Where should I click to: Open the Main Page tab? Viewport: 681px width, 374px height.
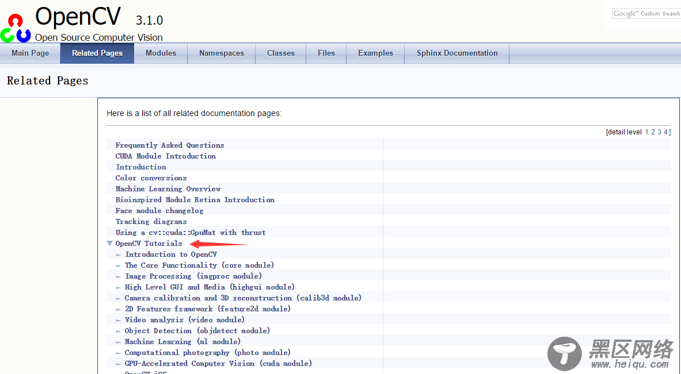click(30, 53)
